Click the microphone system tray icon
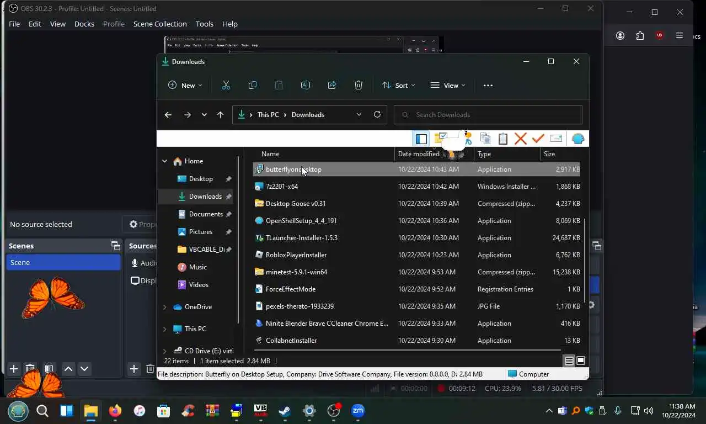This screenshot has height=424, width=706. (618, 411)
